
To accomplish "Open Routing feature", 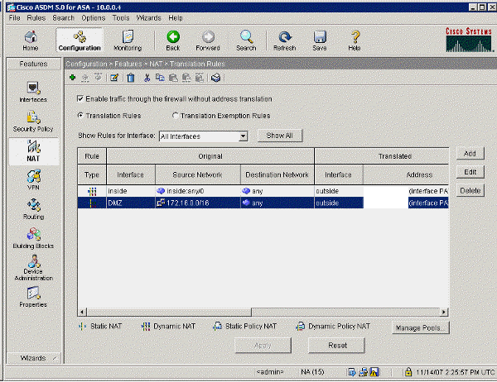I will (x=33, y=209).
